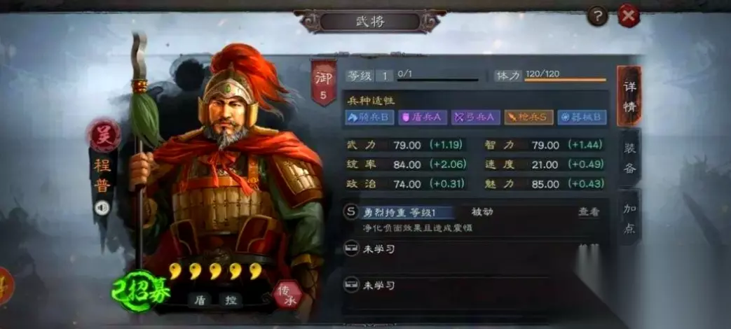The height and width of the screenshot is (329, 731).
Task: Open the help question mark icon
Action: (x=597, y=17)
